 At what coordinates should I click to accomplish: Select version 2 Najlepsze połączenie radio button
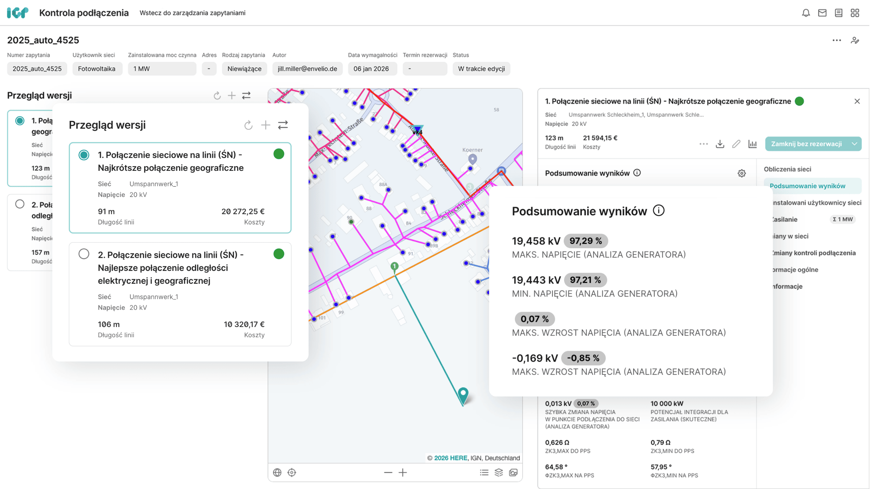click(x=84, y=254)
